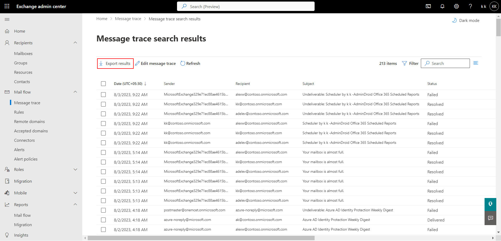This screenshot has width=501, height=241.
Task: Expand the Roles section
Action: point(75,169)
